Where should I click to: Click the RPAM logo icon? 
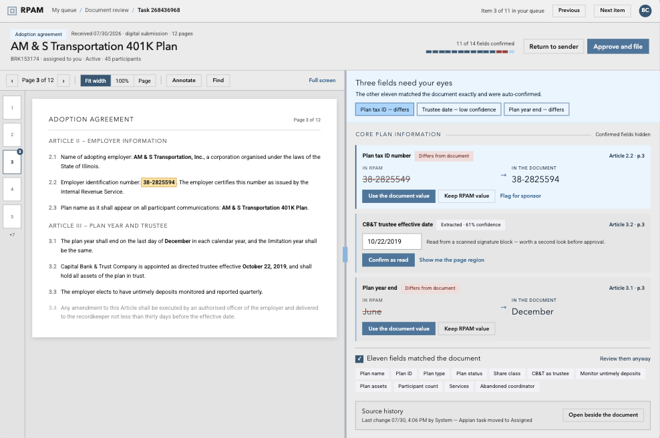(x=12, y=11)
